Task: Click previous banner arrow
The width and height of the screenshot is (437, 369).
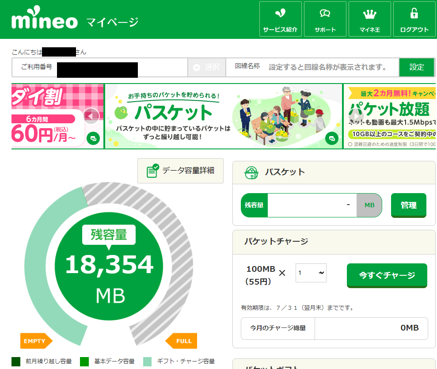Action: [x=91, y=116]
